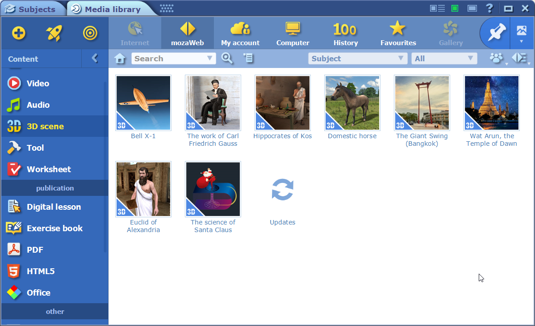Click the Updates refresh button
The width and height of the screenshot is (535, 326).
pyautogui.click(x=282, y=190)
